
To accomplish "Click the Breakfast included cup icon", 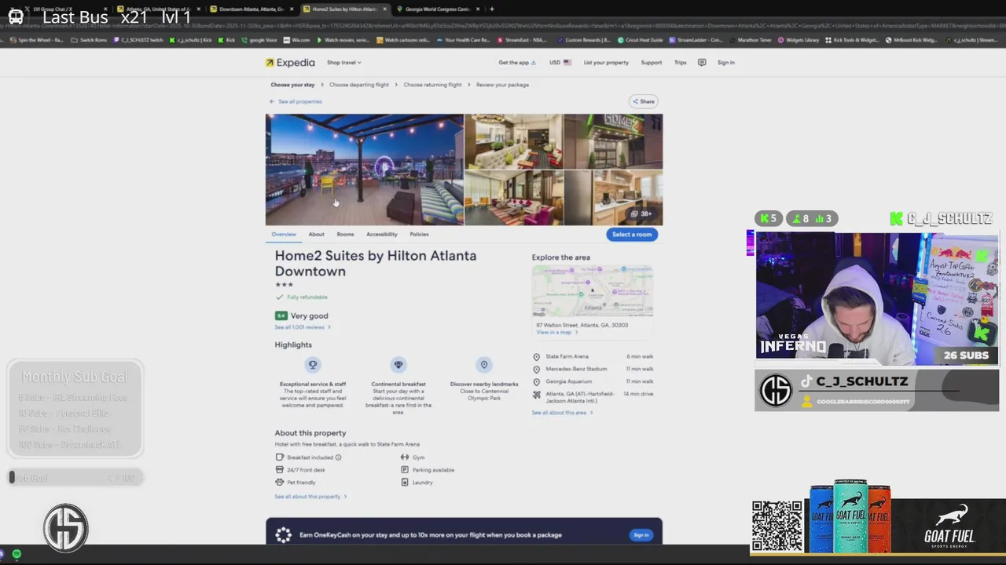I will pos(279,457).
